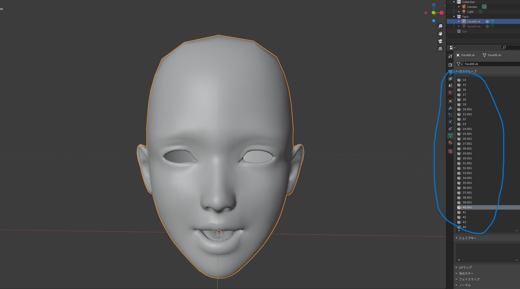Open the Particles properties tab
Screen dimensions: 520x289
pyautogui.click(x=450, y=115)
